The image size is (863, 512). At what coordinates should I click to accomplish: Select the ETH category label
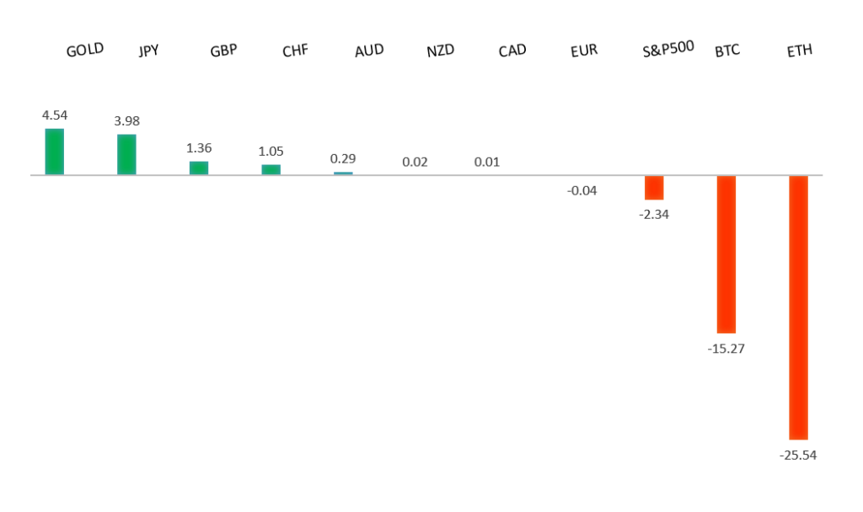[799, 51]
